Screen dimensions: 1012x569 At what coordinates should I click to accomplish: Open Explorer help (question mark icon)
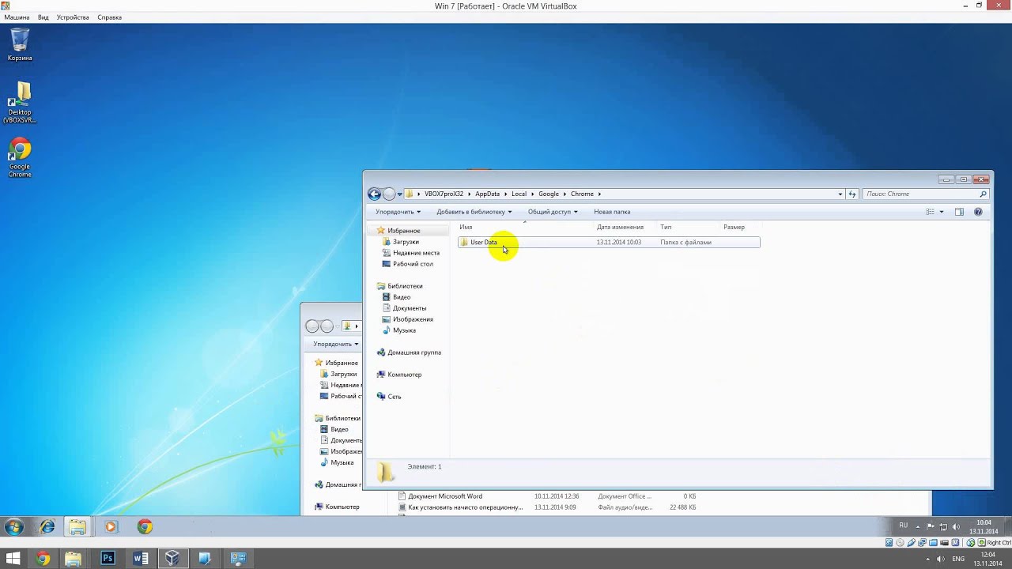978,212
